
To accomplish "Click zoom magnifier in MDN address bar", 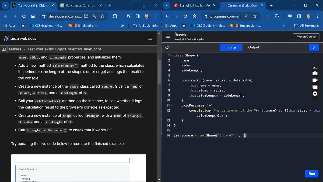I will tap(94, 16).
